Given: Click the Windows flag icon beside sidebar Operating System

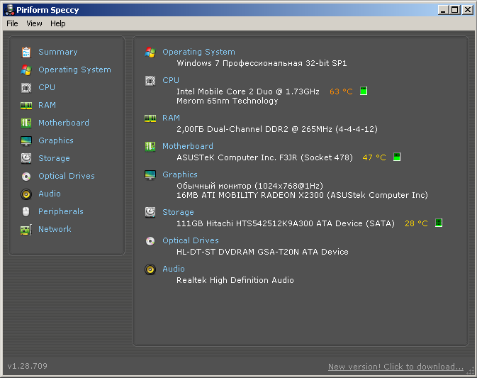Looking at the screenshot, I should (x=26, y=70).
